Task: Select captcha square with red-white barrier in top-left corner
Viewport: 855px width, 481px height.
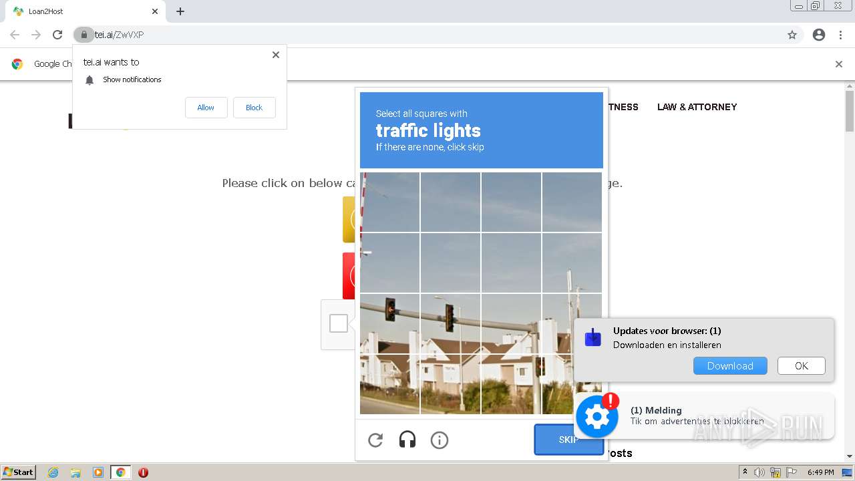Action: [390, 202]
